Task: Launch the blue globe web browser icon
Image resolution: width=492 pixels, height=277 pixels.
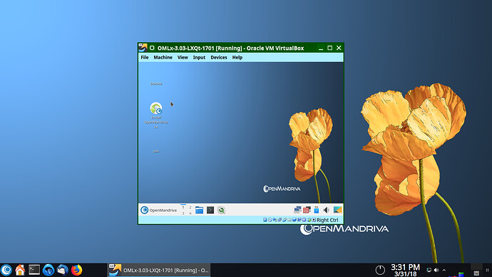Action: 48,270
